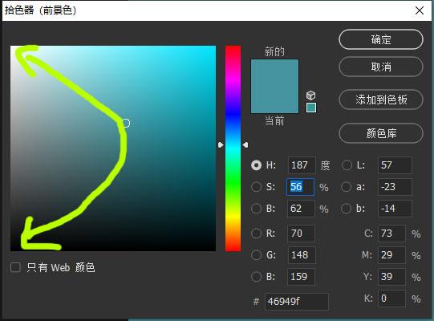Close the color picker dialog
434x321 pixels.
(x=420, y=10)
